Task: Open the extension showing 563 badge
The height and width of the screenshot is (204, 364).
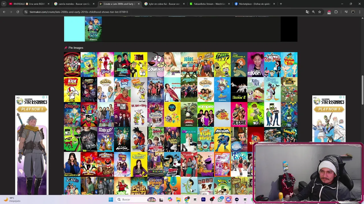Action: [329, 12]
